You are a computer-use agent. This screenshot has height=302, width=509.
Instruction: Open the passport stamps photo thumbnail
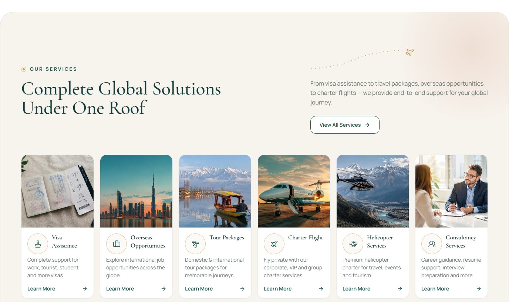[57, 191]
